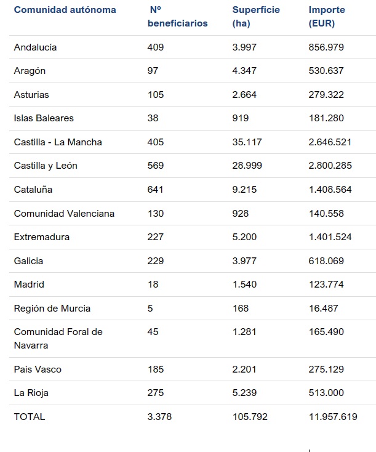Select the total importe value 11.957.619

pos(333,417)
